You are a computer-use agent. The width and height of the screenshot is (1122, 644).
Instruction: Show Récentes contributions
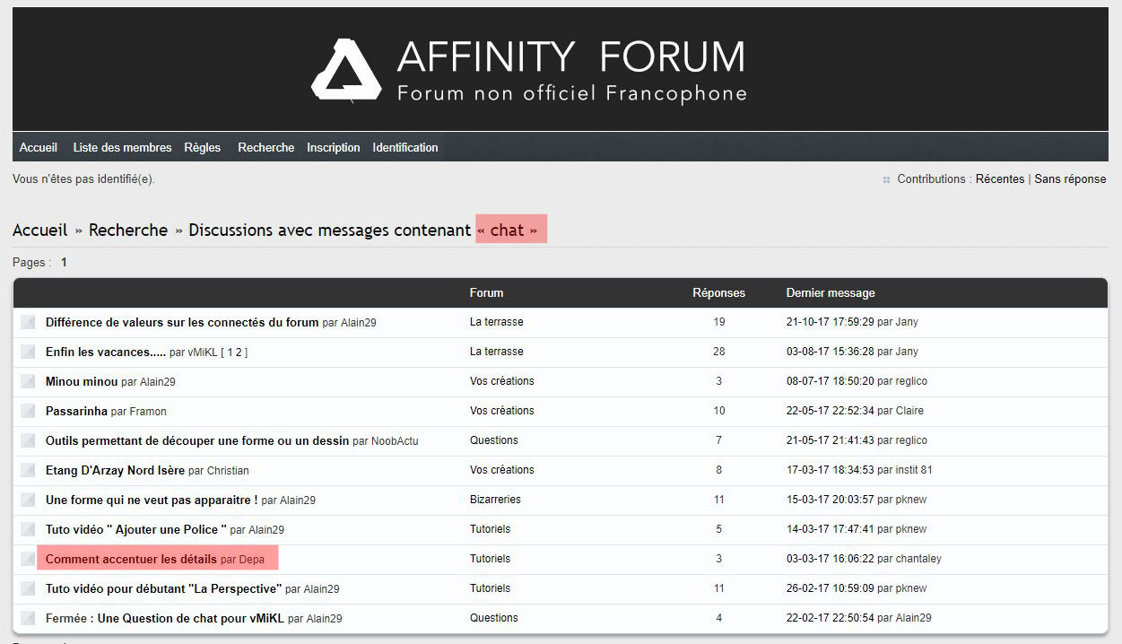point(1000,178)
